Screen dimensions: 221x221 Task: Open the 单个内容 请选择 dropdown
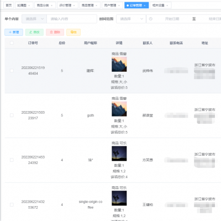coord(34,19)
